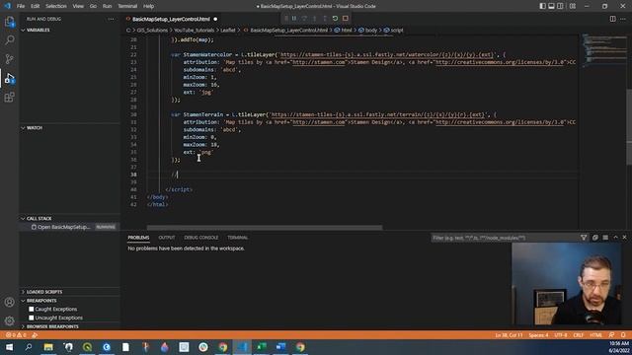The image size is (632, 355).
Task: Click the Problems filter input field
Action: point(504,238)
